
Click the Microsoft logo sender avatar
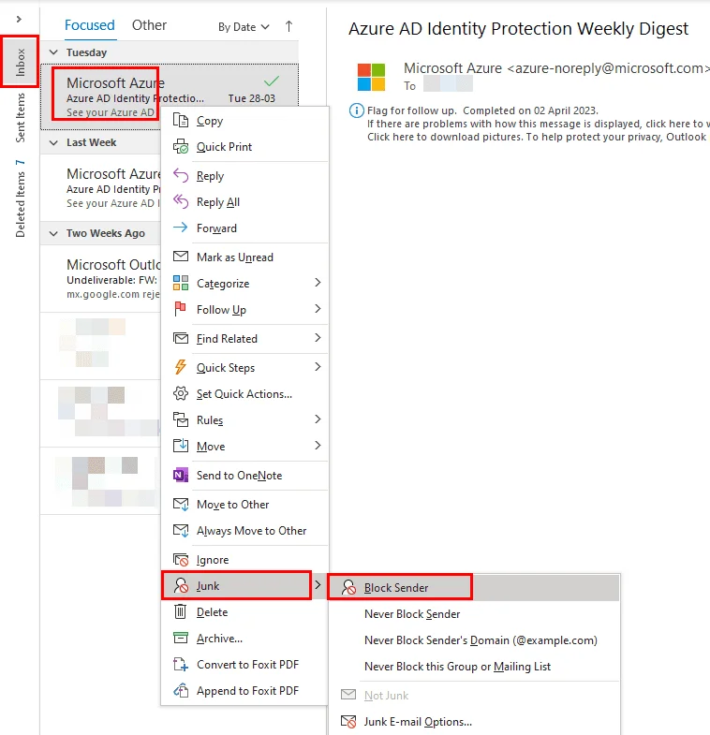(x=372, y=77)
